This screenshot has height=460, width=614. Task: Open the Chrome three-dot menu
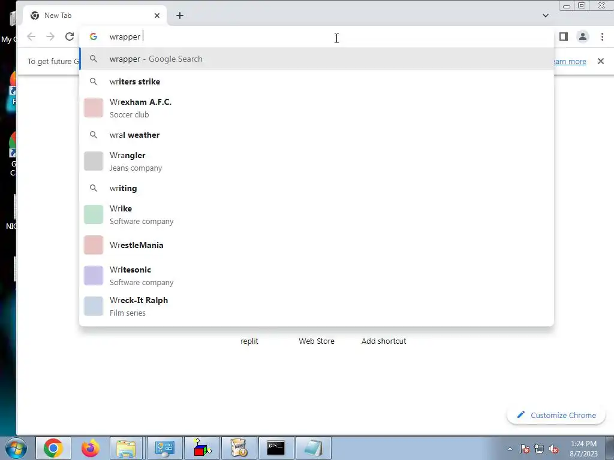click(x=602, y=37)
